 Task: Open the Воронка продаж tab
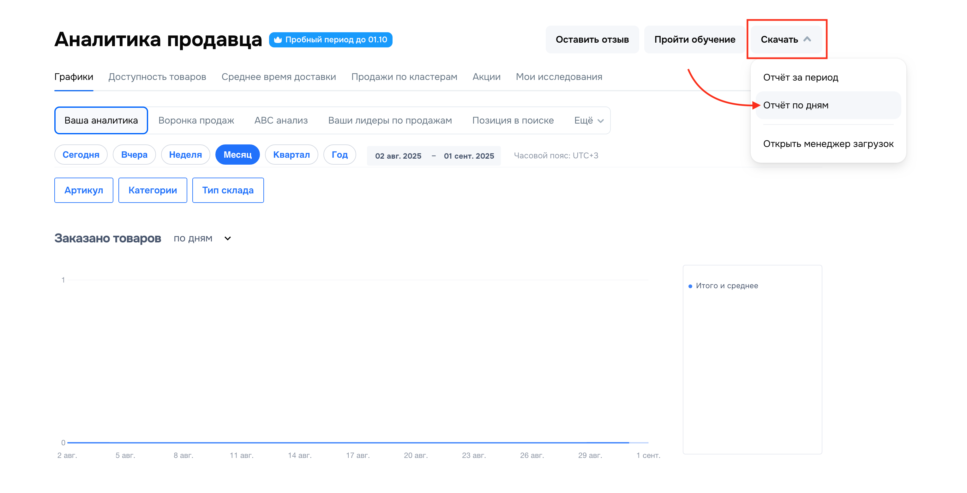pyautogui.click(x=196, y=120)
